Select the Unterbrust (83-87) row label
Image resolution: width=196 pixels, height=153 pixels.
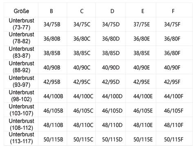(21, 52)
